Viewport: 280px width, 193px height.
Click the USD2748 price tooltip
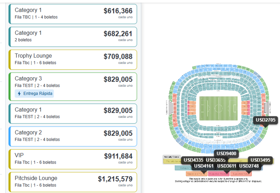click(x=249, y=166)
